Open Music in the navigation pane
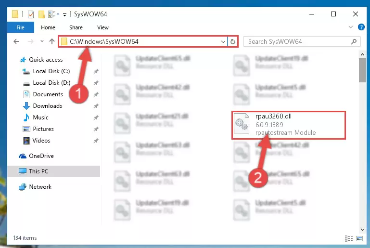Viewport: 370px width, 248px height. pos(40,117)
